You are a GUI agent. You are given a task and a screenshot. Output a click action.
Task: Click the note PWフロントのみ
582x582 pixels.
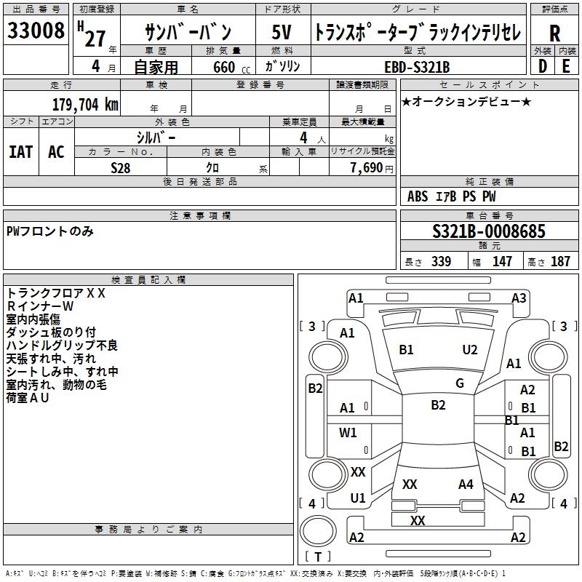(49, 231)
